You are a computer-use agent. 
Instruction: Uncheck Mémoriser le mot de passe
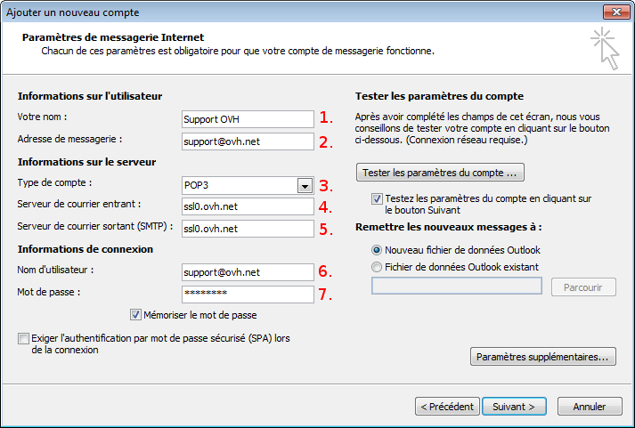[136, 314]
